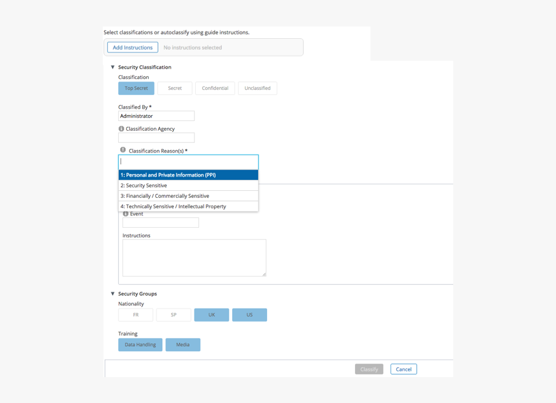Screen dimensions: 556x403
Task: Toggle US nationality
Action: (x=250, y=314)
